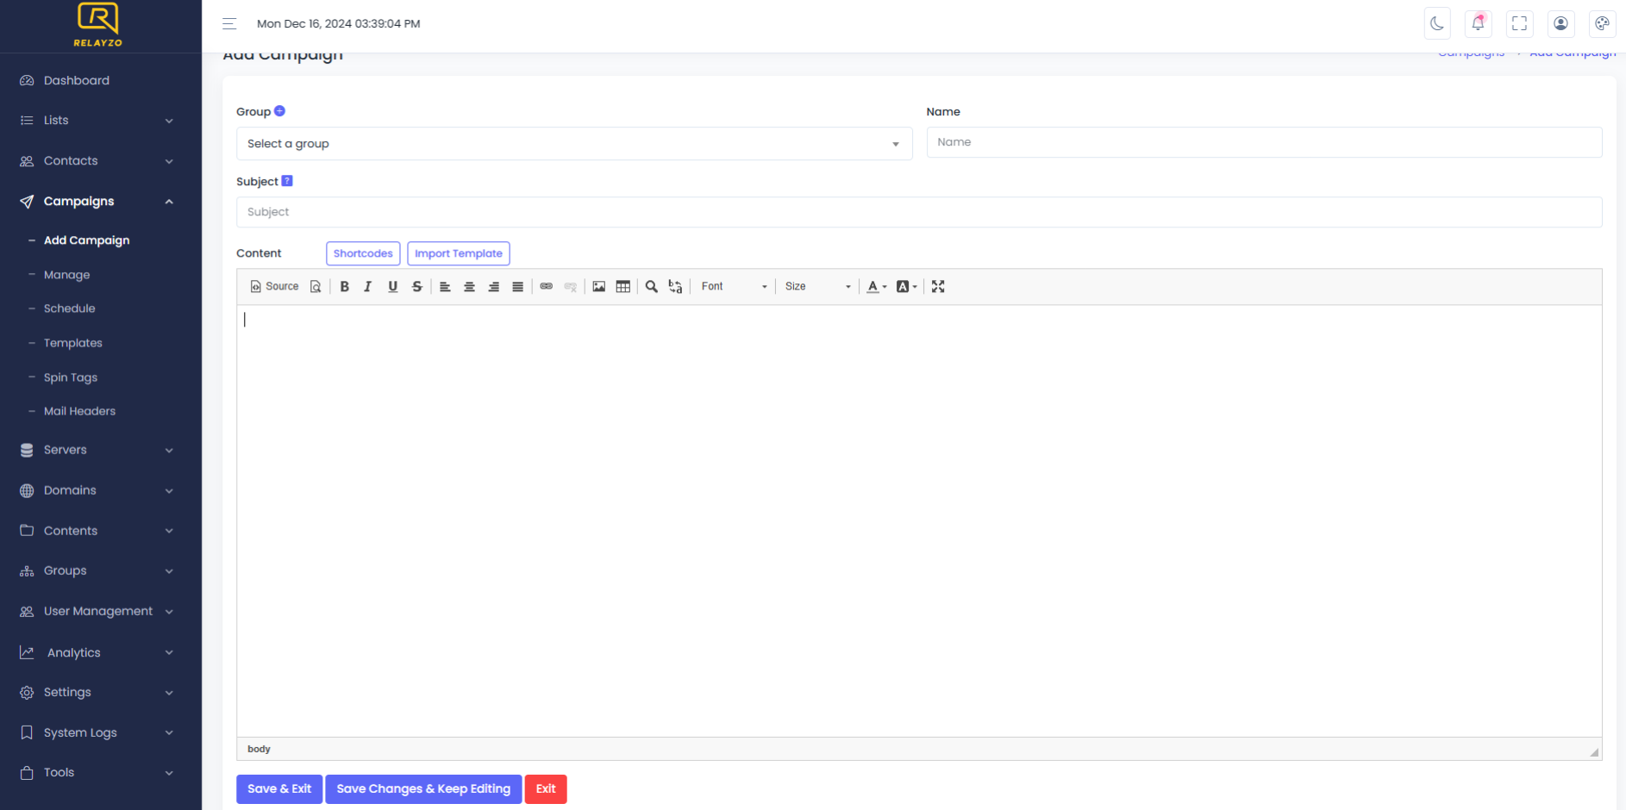Open notifications bell
1626x810 pixels.
(x=1478, y=23)
